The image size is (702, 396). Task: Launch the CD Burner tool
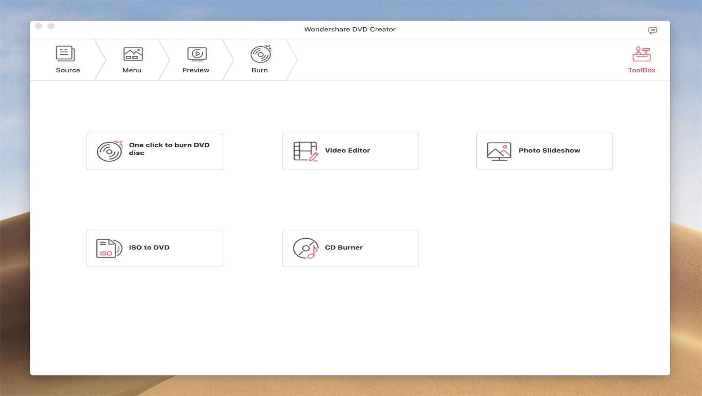351,248
